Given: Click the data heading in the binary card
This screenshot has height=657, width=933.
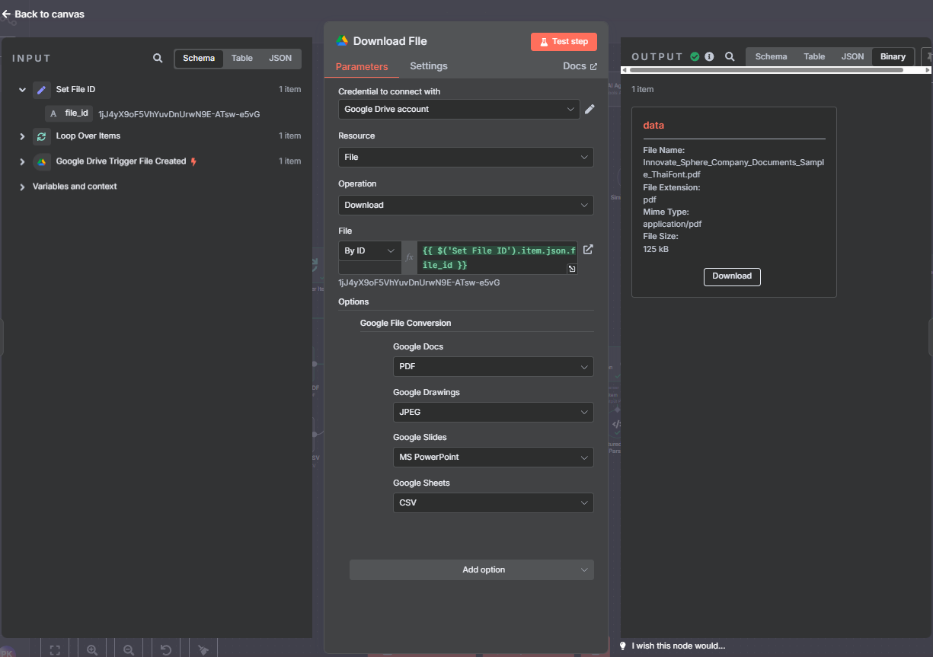Looking at the screenshot, I should [653, 126].
